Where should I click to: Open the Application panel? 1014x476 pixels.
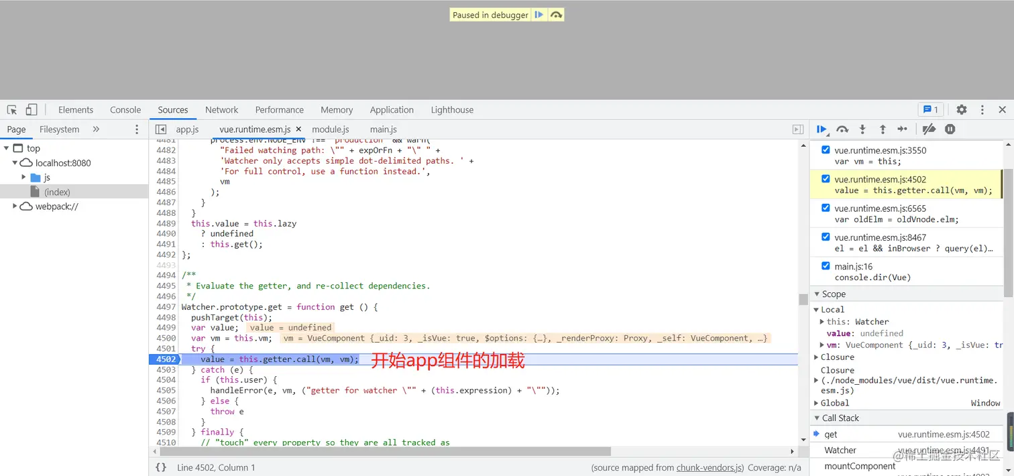tap(392, 110)
